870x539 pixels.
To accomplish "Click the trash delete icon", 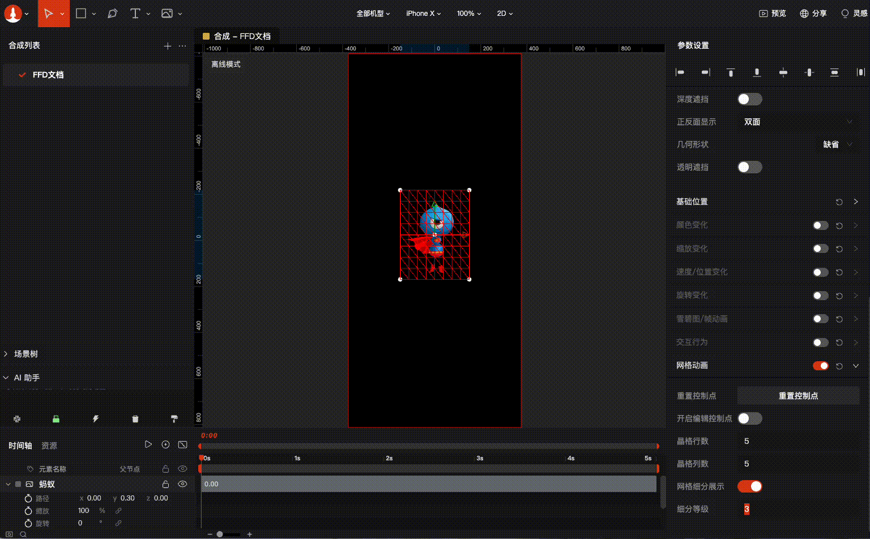I will [135, 419].
